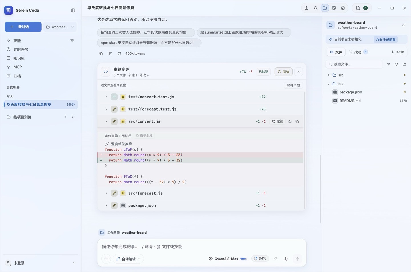Open 技能 in the sidebar
The image size is (411, 272).
pos(41,41)
